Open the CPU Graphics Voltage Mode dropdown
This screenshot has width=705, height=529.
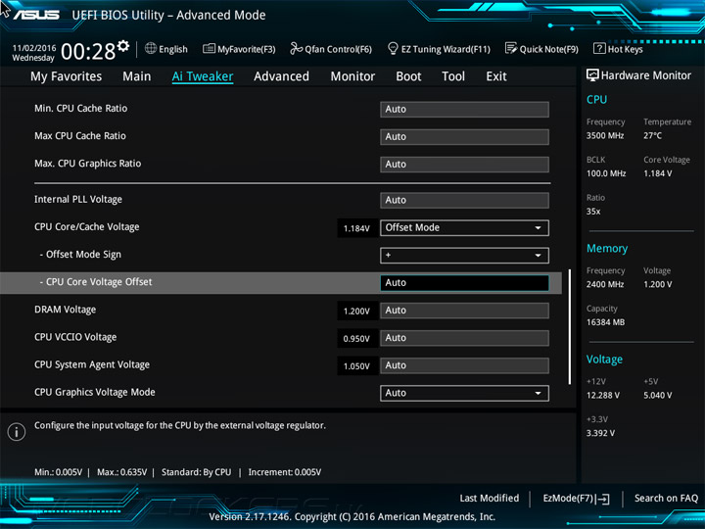(464, 393)
